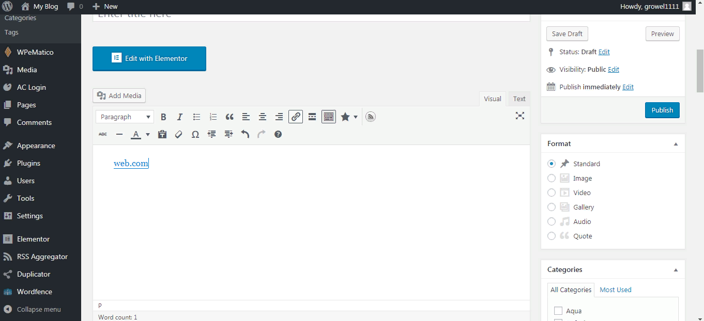This screenshot has height=321, width=704.
Task: Open the All Categories tab
Action: 571,290
